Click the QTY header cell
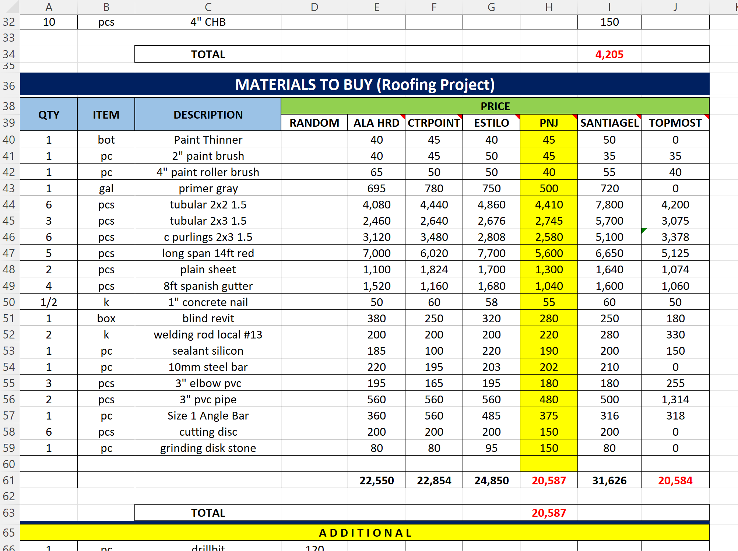This screenshot has width=738, height=551. (49, 115)
